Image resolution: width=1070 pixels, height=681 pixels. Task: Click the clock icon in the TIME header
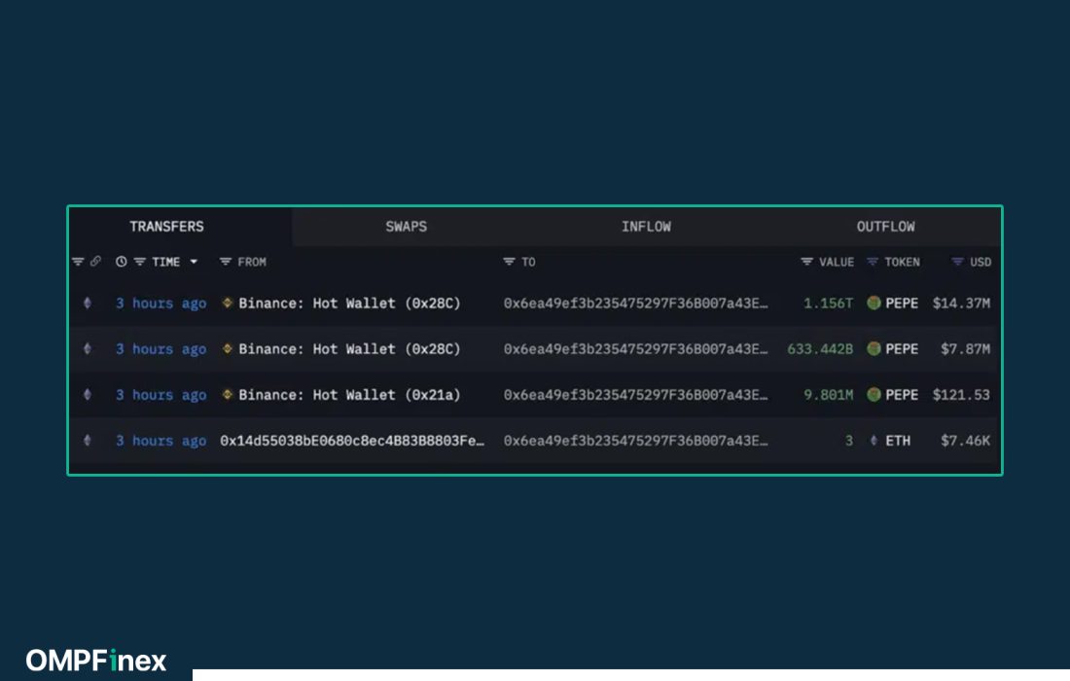point(122,262)
